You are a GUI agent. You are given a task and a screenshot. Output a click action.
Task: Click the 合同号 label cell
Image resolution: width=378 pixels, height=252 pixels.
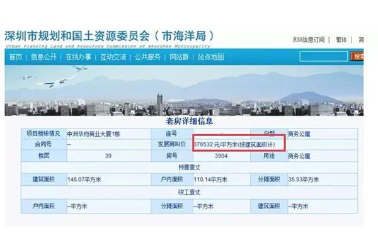tap(43, 144)
